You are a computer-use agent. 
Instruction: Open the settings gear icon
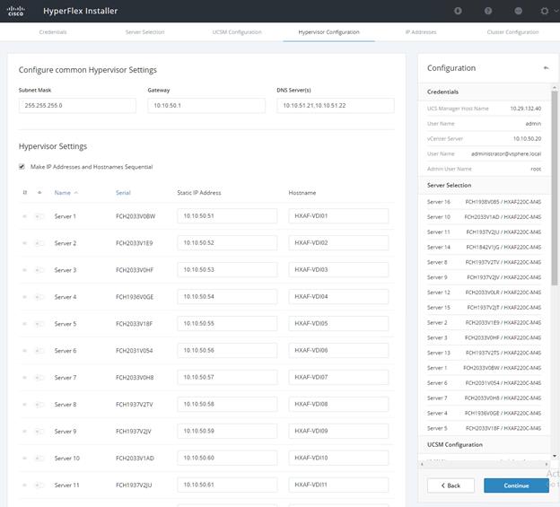[x=544, y=11]
